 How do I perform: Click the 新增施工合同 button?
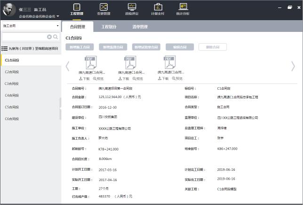[80, 47]
